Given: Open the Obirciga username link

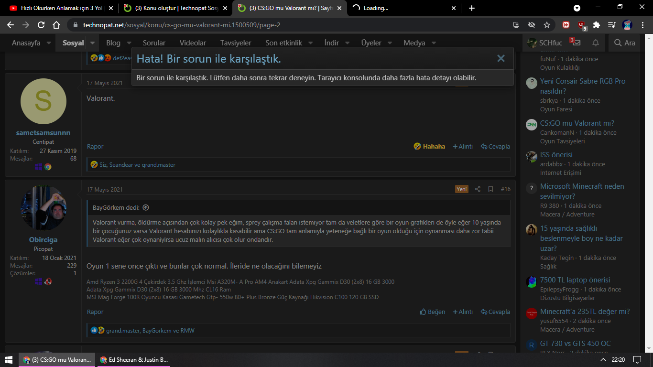Looking at the screenshot, I should (43, 240).
